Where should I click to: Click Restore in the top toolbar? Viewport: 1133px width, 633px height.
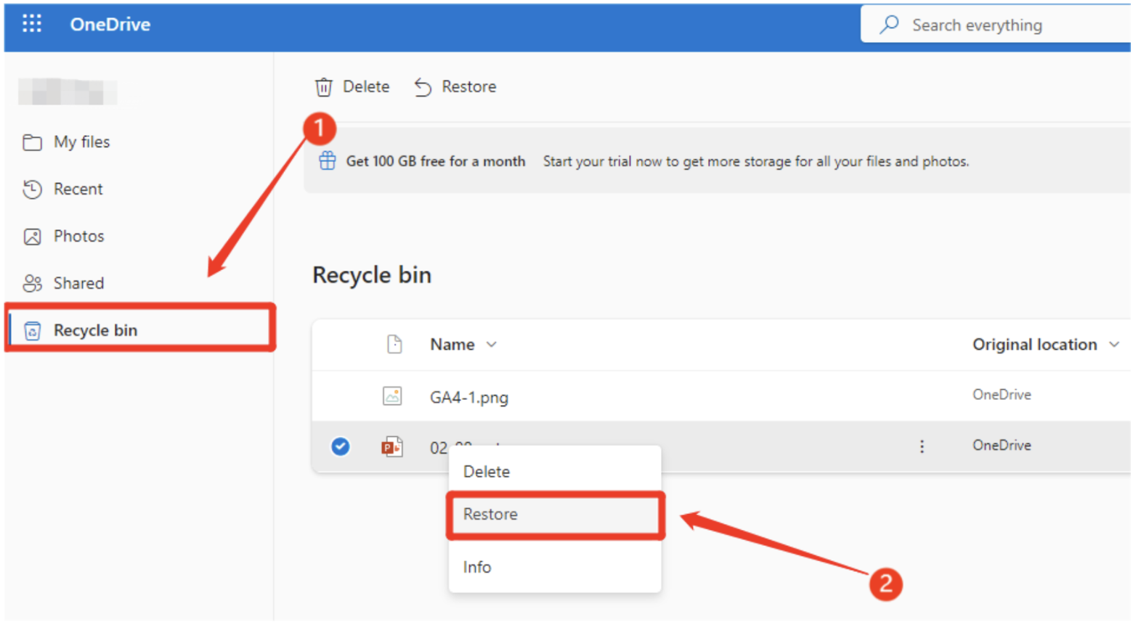tap(455, 86)
